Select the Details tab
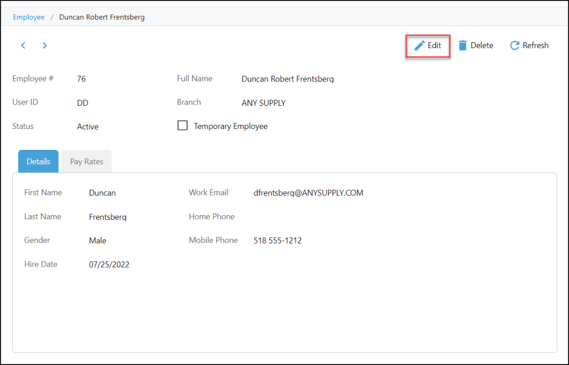Image resolution: width=569 pixels, height=365 pixels. 38,161
